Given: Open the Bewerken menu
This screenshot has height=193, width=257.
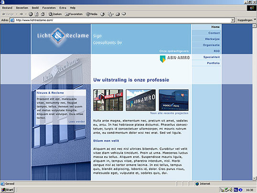Looking at the screenshot, I should (22, 8).
